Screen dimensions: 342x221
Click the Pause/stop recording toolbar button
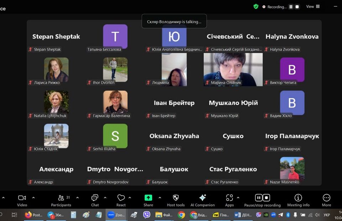pyautogui.click(x=263, y=198)
